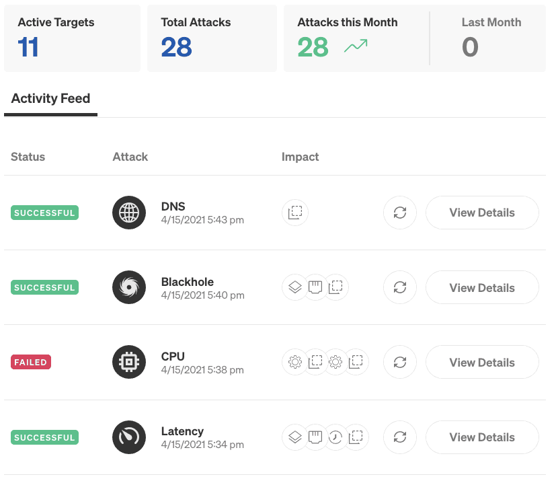Screen dimensions: 556x481
Task: Rerun the Blackhole attack
Action: pyautogui.click(x=399, y=287)
